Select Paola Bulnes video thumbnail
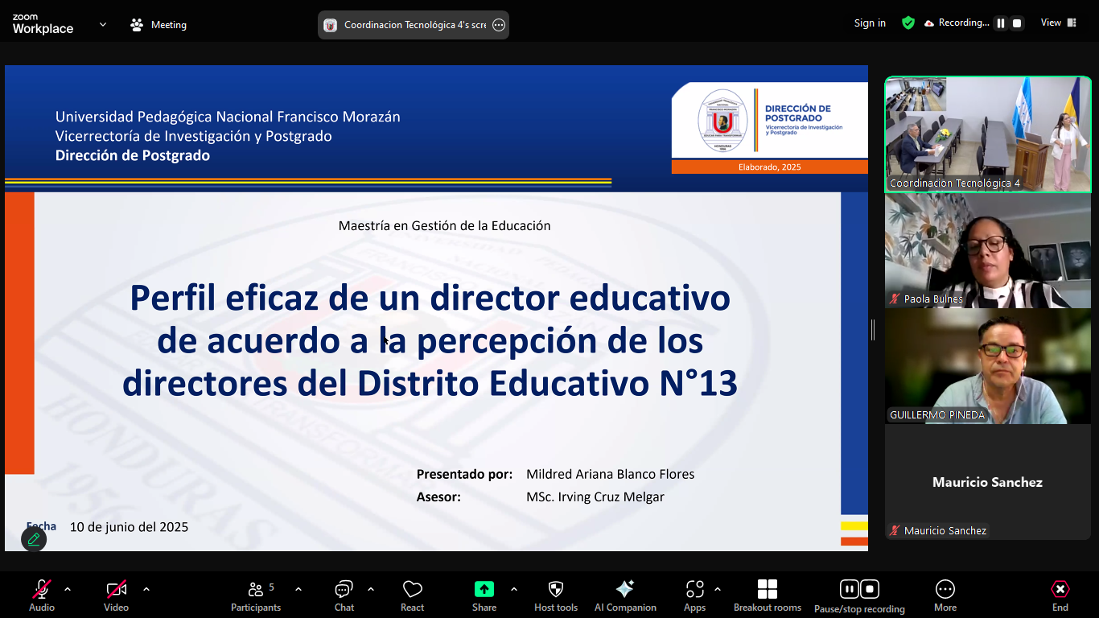This screenshot has width=1099, height=618. [988, 250]
